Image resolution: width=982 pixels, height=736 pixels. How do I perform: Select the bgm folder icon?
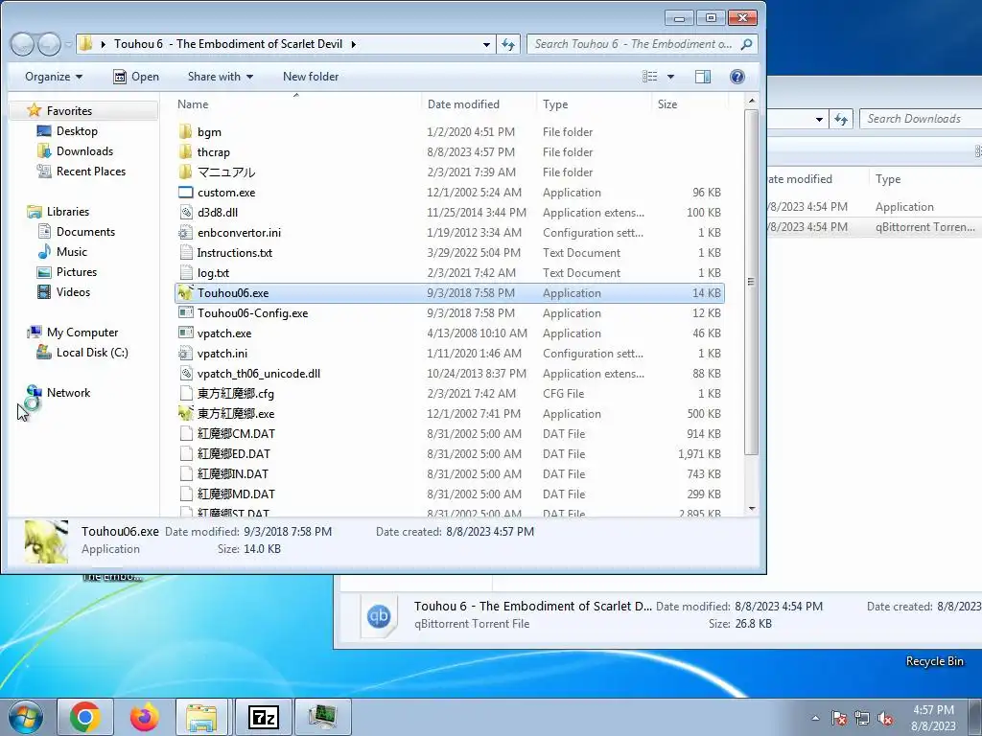tap(185, 131)
